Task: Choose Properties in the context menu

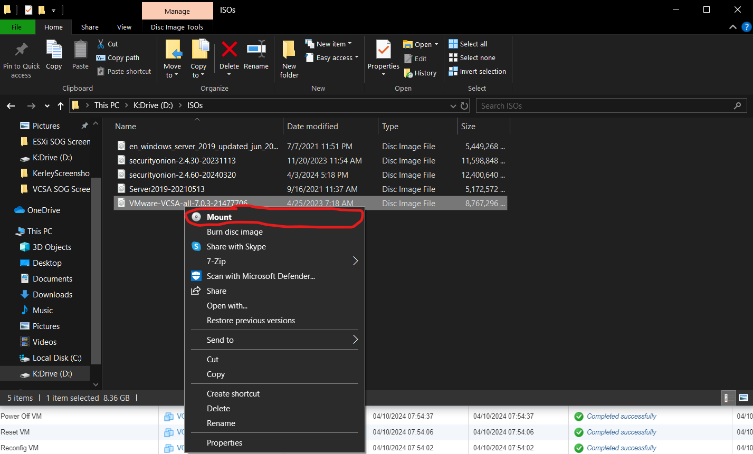Action: tap(274, 442)
